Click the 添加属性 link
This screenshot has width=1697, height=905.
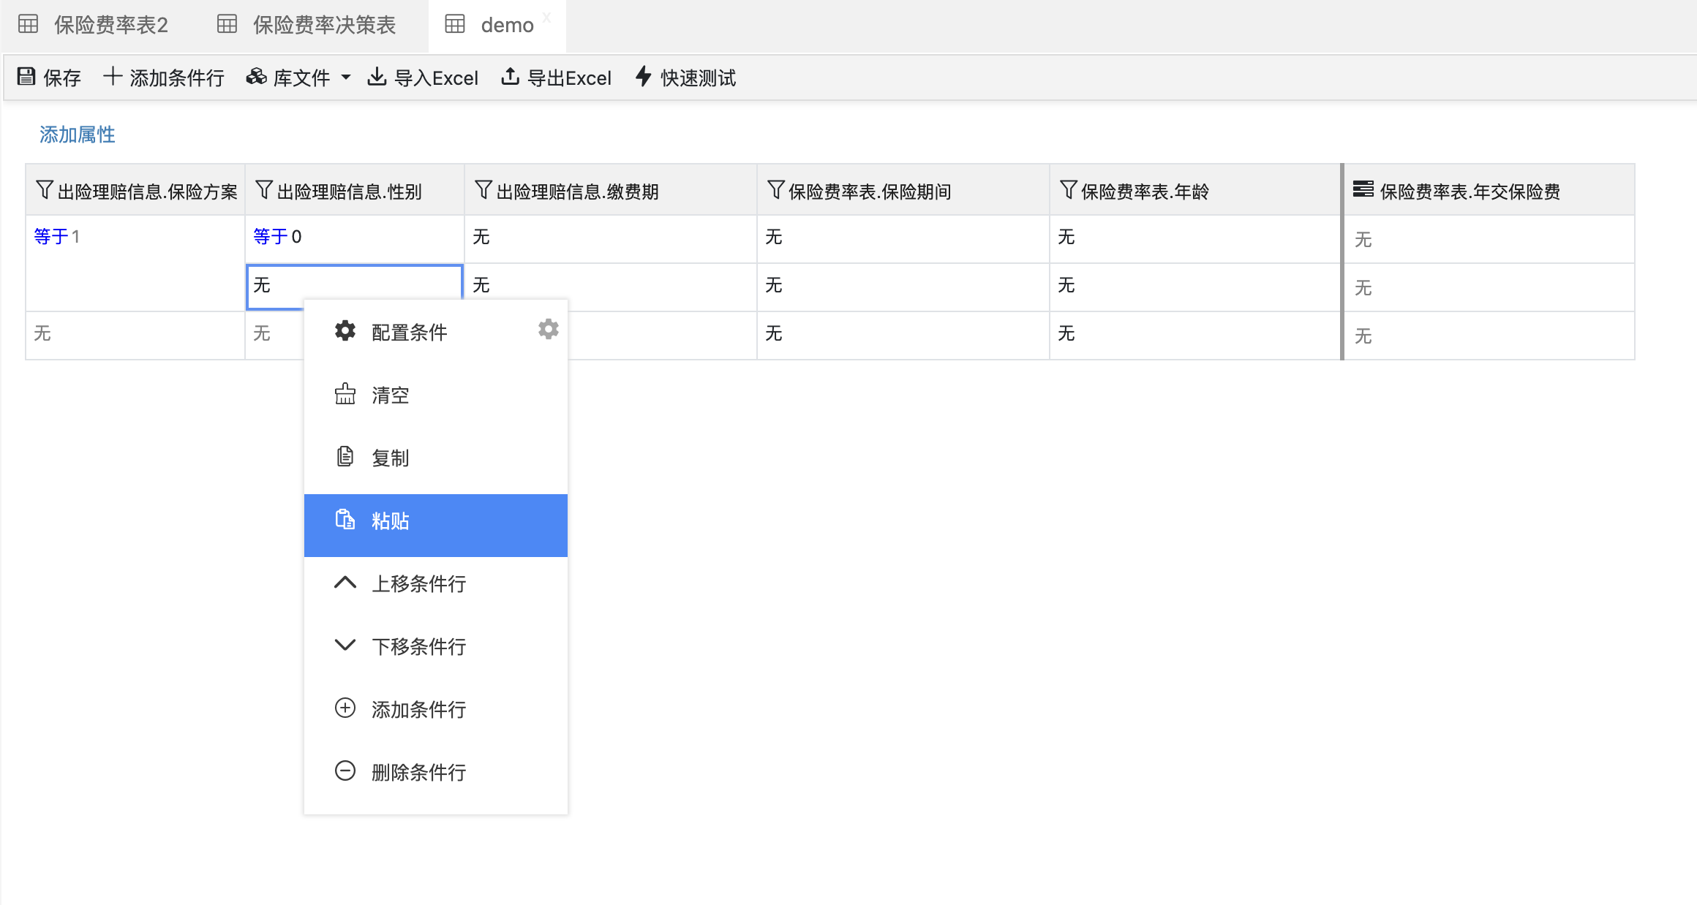coord(77,135)
